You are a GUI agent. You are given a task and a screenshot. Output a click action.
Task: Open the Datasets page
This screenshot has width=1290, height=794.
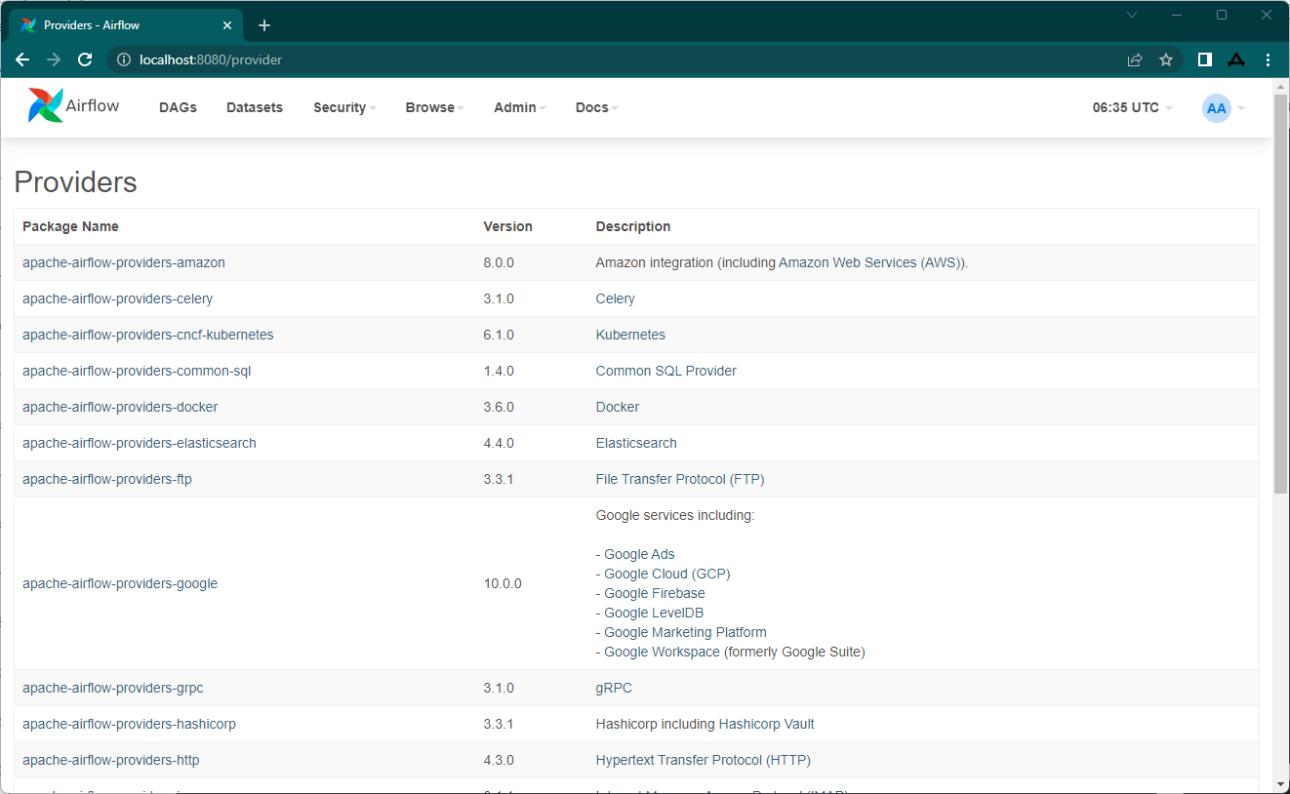[255, 107]
